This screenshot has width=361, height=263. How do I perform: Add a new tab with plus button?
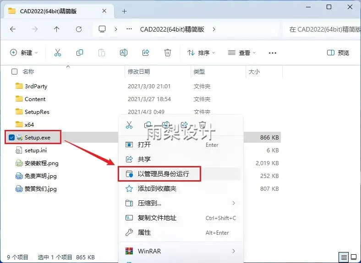124,11
